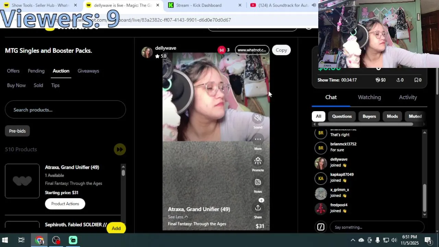Select the Chat tab
Image resolution: width=439 pixels, height=247 pixels.
[x=331, y=97]
